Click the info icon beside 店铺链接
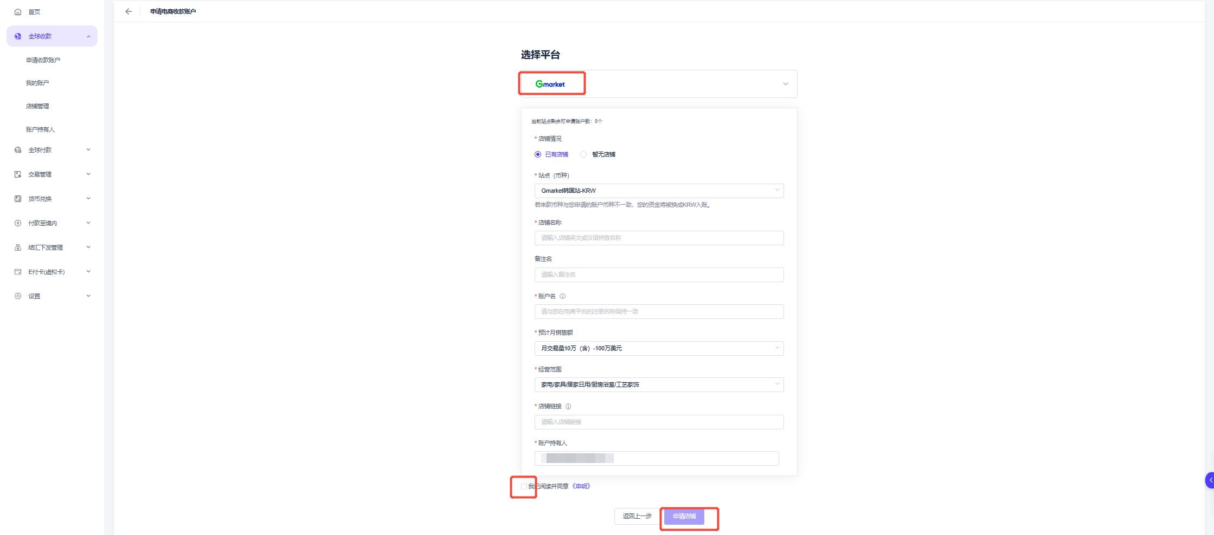 568,406
